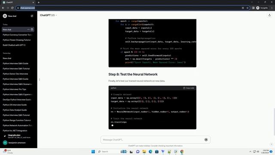Open the Chrome three-dot menu
This screenshot has height=155, width=275.
click(x=272, y=8)
